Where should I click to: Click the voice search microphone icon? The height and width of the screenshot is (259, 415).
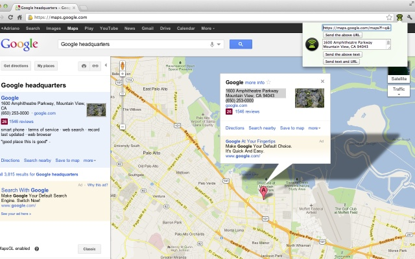coord(212,44)
